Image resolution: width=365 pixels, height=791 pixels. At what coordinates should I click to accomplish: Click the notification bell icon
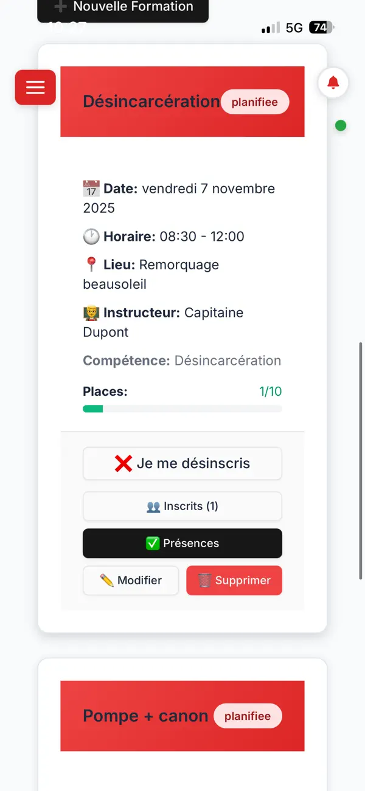(333, 83)
